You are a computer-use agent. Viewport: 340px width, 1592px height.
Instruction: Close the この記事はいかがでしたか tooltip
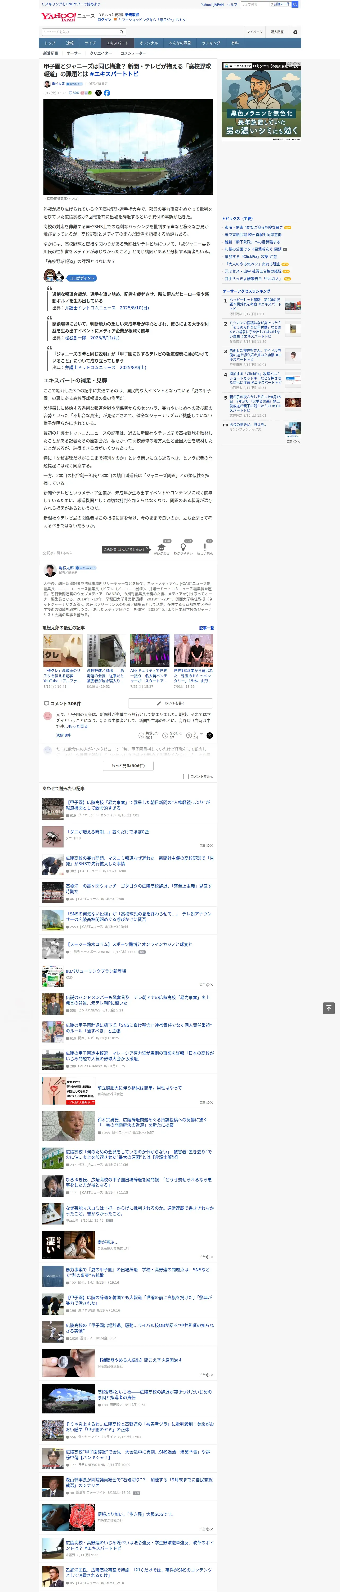click(x=147, y=549)
